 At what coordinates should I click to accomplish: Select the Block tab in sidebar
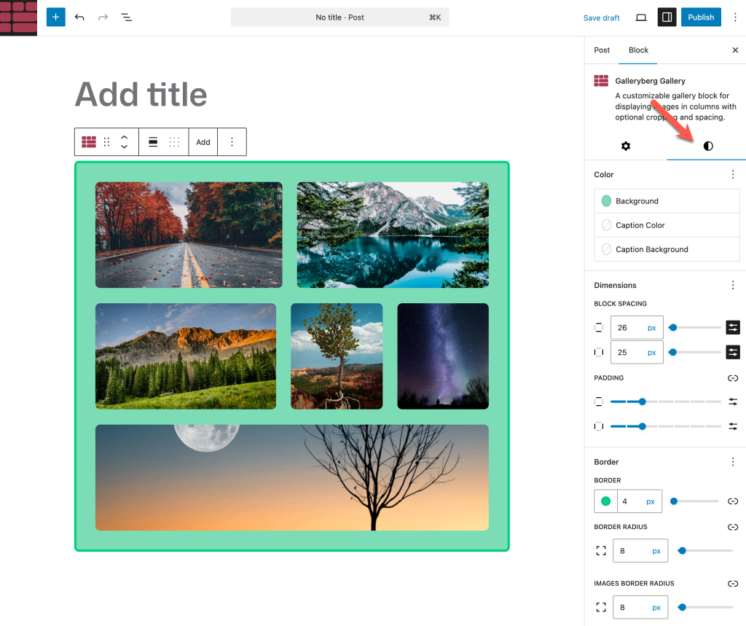(638, 50)
